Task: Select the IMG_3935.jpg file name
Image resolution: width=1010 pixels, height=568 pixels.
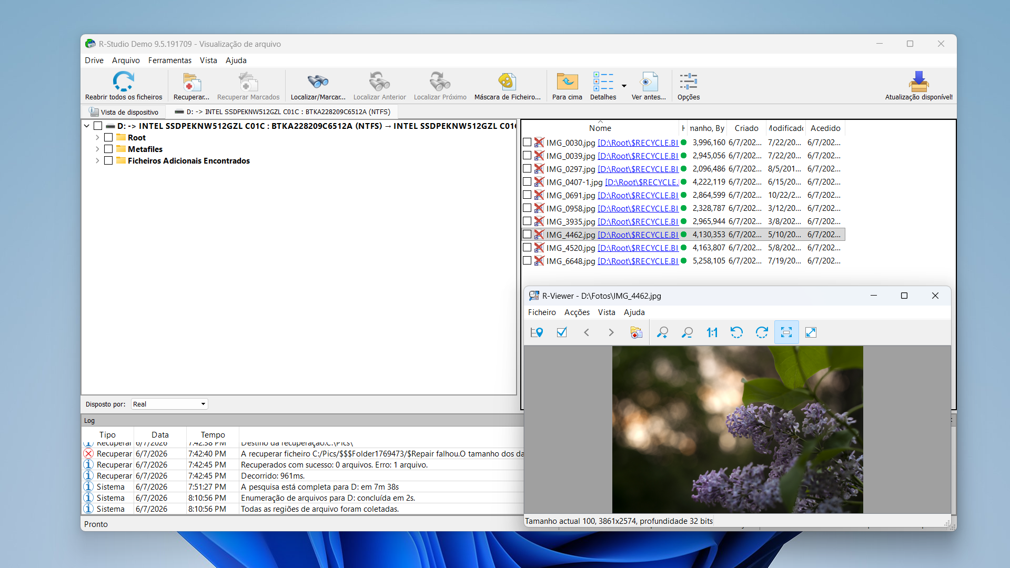Action: click(570, 221)
